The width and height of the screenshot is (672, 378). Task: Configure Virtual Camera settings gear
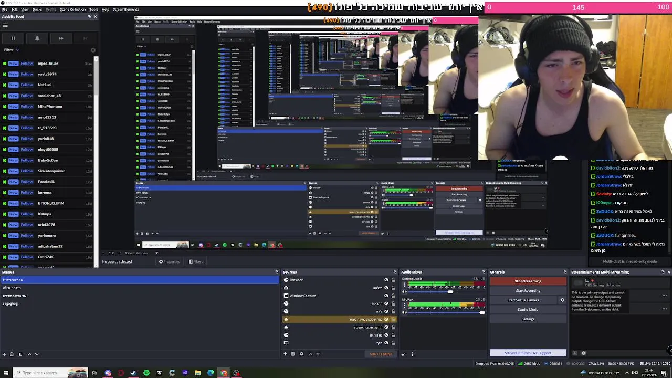(562, 300)
